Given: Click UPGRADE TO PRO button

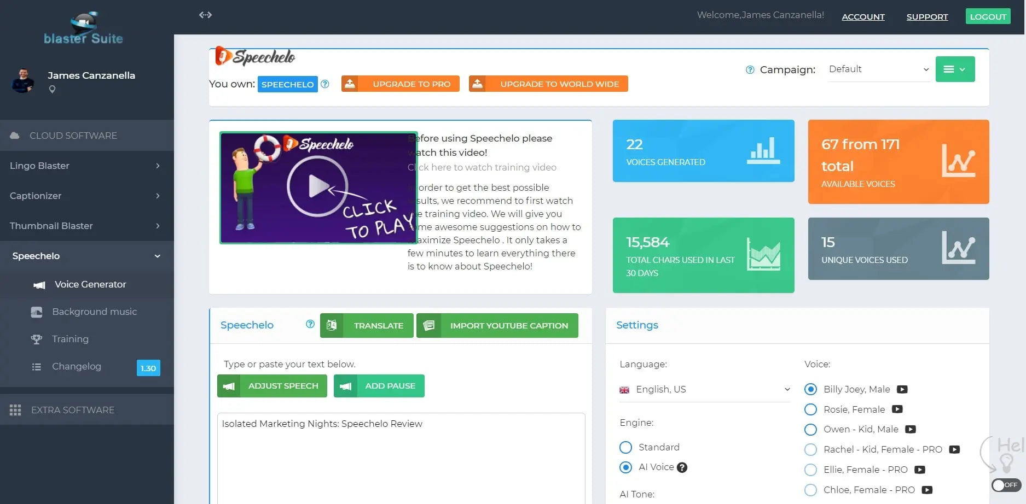Looking at the screenshot, I should point(401,84).
